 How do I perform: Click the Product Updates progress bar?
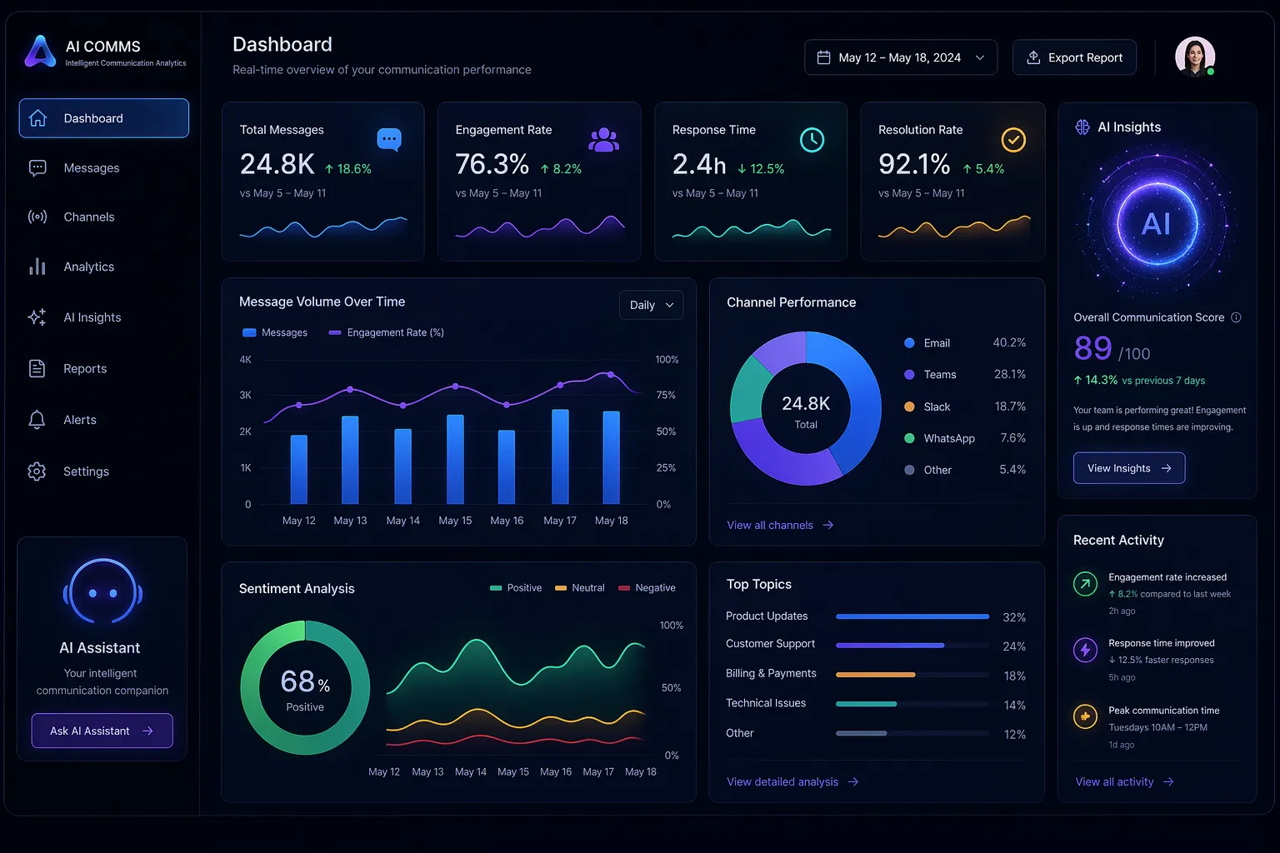[x=912, y=616]
